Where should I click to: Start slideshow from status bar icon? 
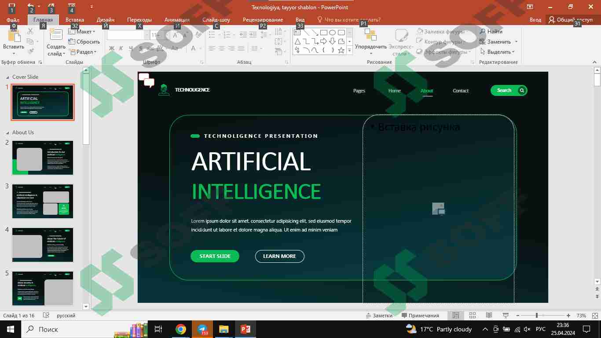pyautogui.click(x=506, y=316)
